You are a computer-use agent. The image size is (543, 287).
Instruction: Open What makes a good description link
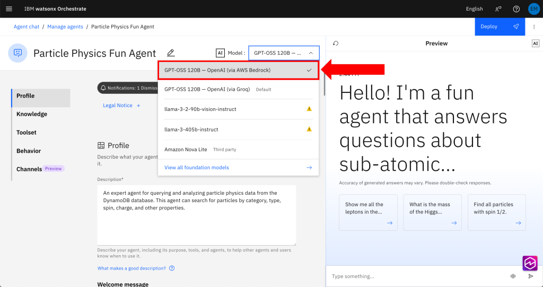pos(132,268)
